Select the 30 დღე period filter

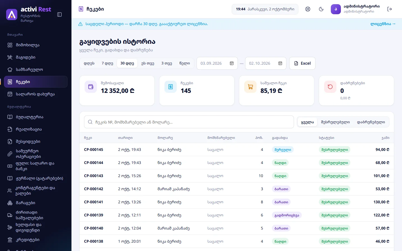127,63
